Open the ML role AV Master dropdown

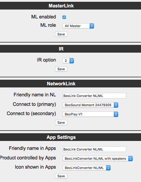pyautogui.click(x=78, y=26)
